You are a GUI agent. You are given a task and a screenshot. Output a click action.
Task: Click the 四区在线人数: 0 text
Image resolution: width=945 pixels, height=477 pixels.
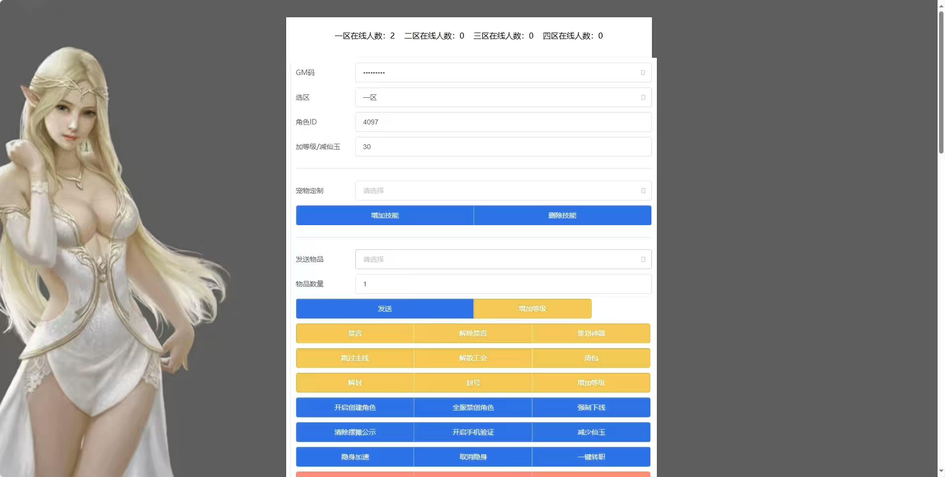pos(572,36)
